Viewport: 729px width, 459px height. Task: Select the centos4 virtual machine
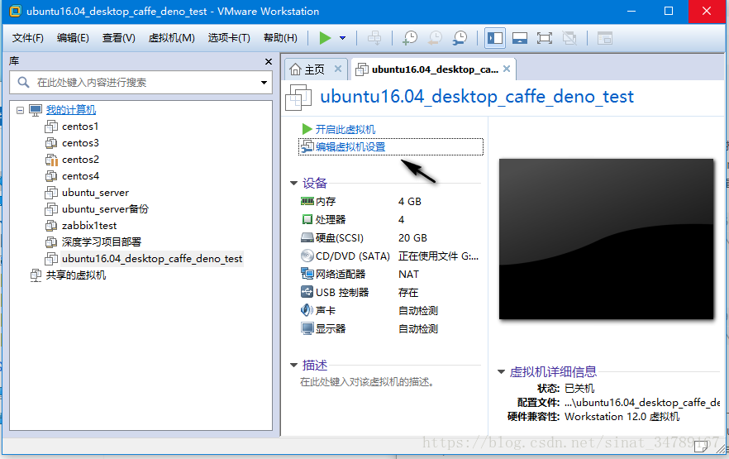(x=80, y=176)
